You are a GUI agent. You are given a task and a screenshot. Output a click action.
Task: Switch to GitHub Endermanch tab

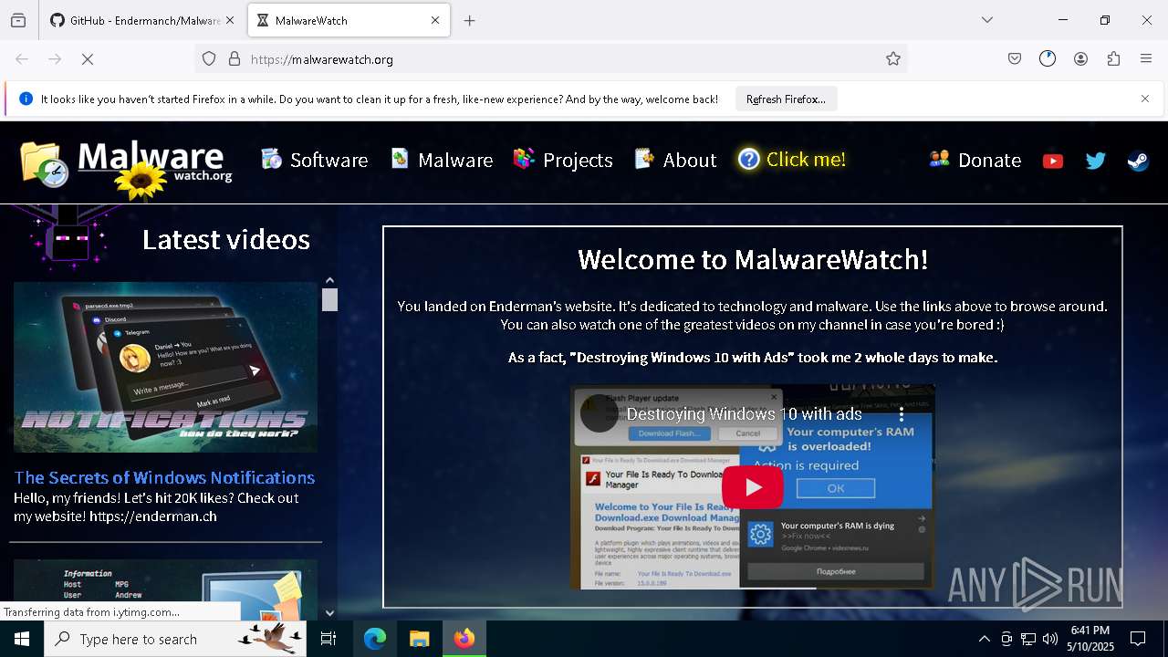tap(141, 20)
